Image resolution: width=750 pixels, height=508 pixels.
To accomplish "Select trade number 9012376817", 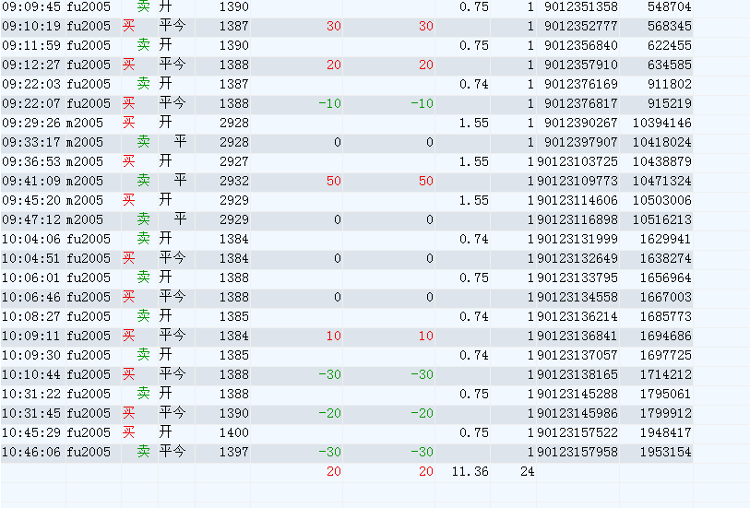I will (580, 103).
